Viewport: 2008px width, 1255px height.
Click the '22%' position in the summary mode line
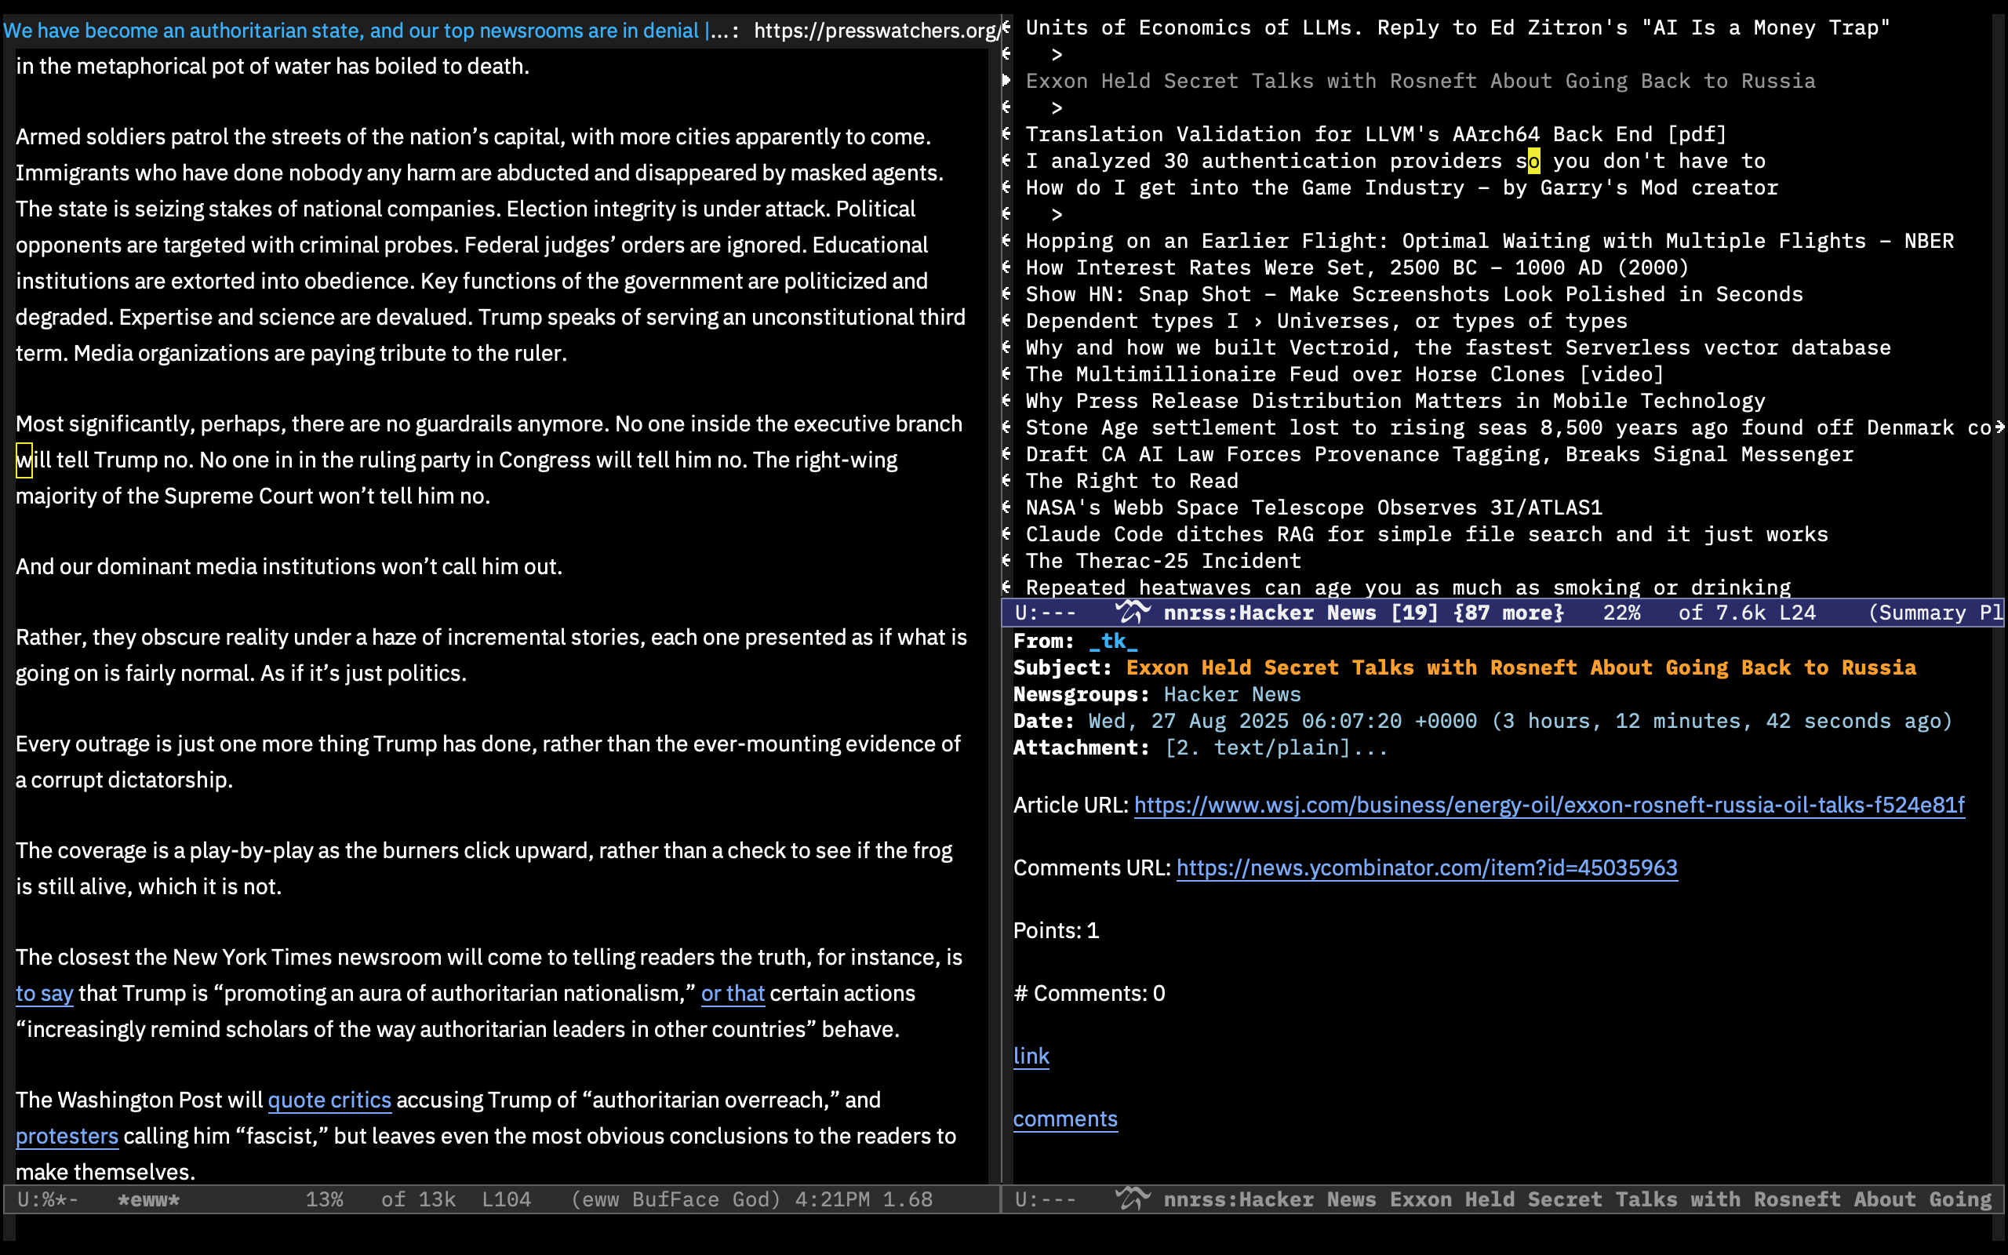[x=1621, y=613]
